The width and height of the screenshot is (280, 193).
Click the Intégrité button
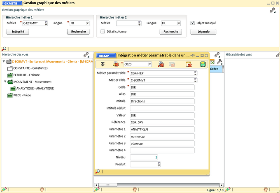18,31
